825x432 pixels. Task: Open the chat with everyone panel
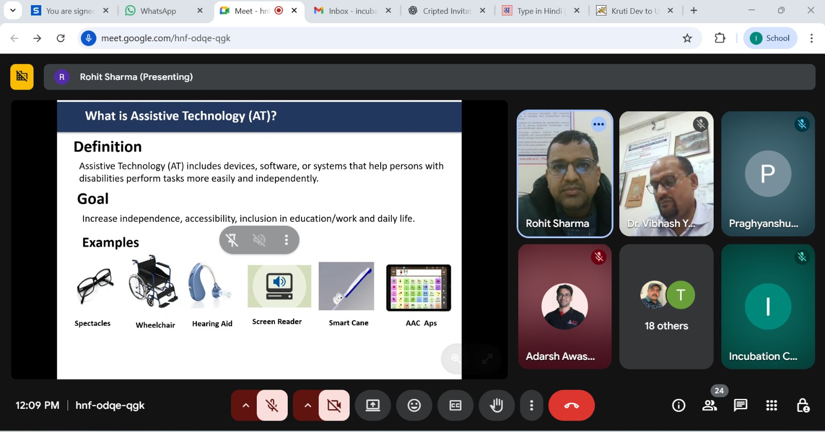pos(740,406)
